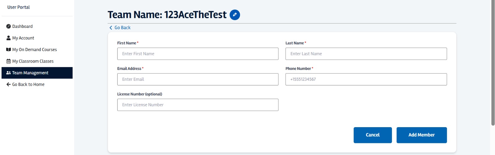
Task: Focus the Enter First Name field
Action: tap(198, 54)
